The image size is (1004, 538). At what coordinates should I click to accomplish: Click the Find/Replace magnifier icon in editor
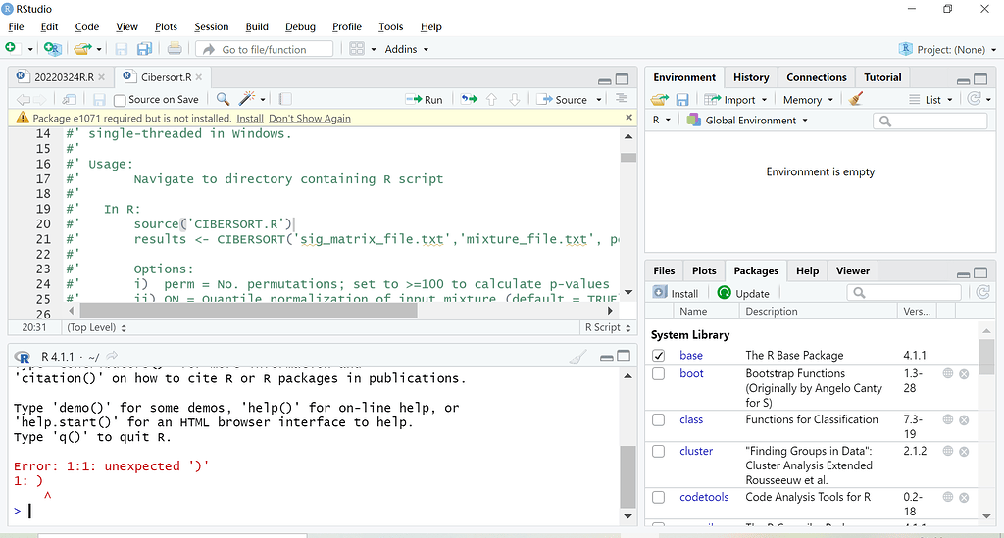point(223,99)
